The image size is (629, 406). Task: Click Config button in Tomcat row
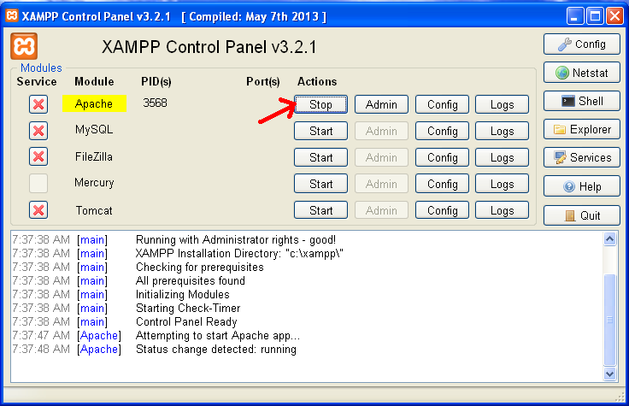pos(442,209)
